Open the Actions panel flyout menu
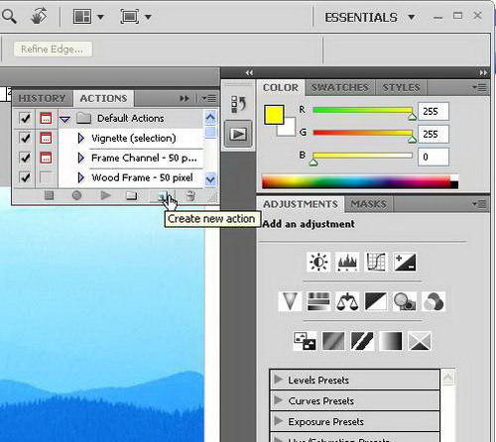The width and height of the screenshot is (496, 442). [x=209, y=98]
